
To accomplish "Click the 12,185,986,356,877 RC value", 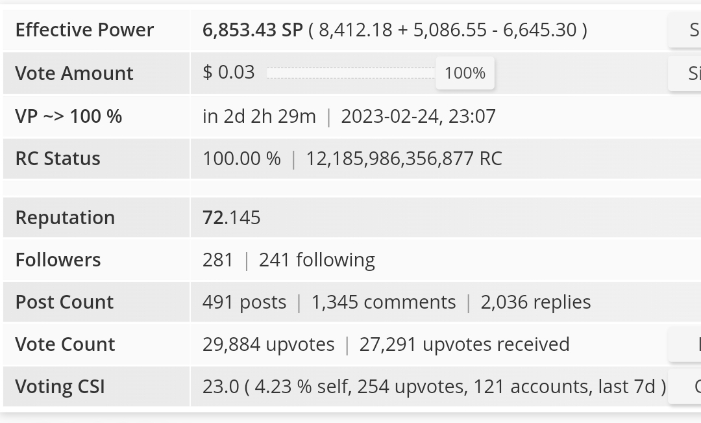I will [404, 159].
